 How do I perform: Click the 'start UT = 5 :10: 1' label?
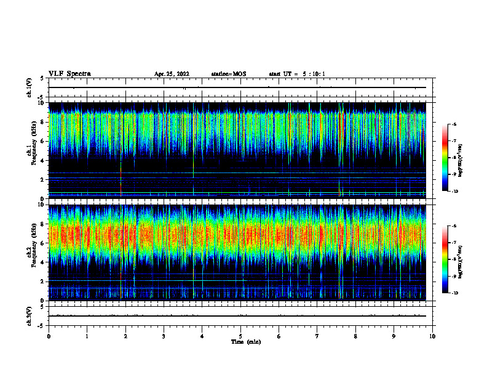(297, 74)
